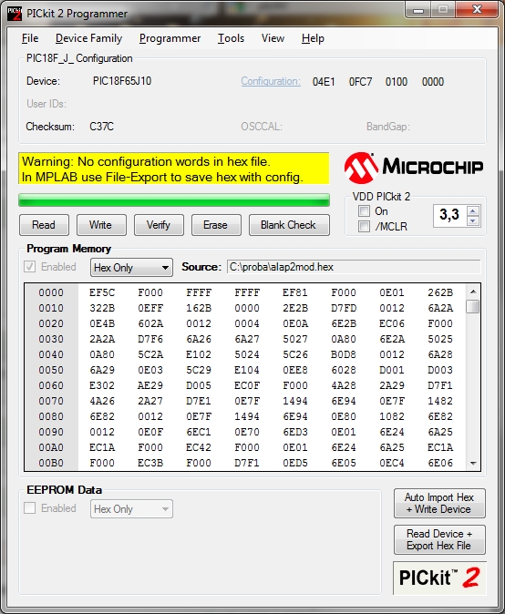Click configuration word 04E1

click(324, 82)
